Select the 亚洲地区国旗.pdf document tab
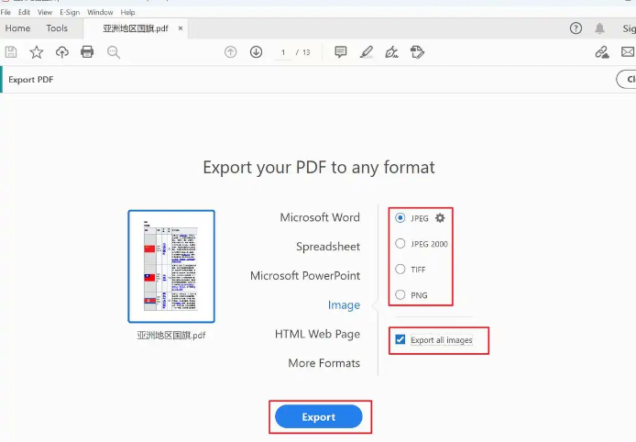 (136, 28)
